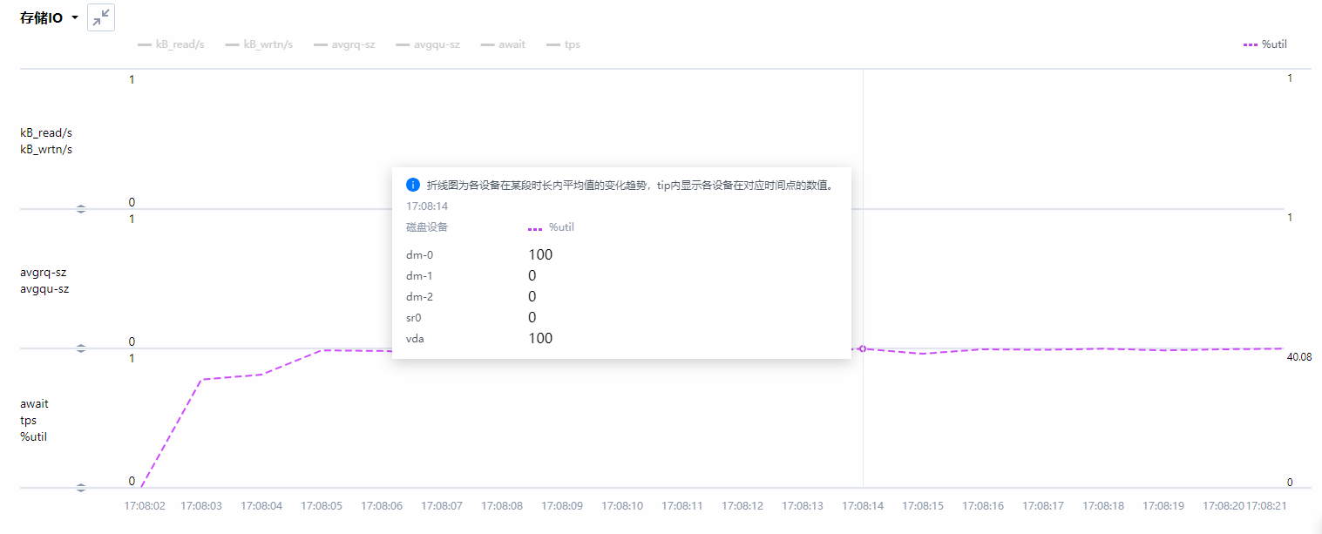Click the handle at the bottom axis
1322x534 pixels.
[81, 488]
